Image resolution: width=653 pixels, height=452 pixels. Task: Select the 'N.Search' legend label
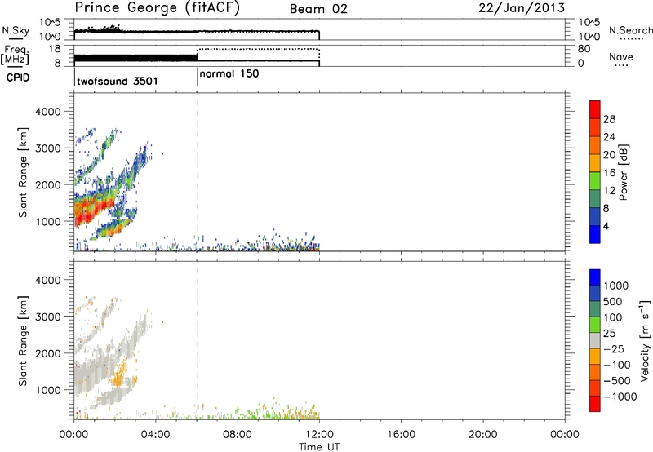[x=630, y=30]
